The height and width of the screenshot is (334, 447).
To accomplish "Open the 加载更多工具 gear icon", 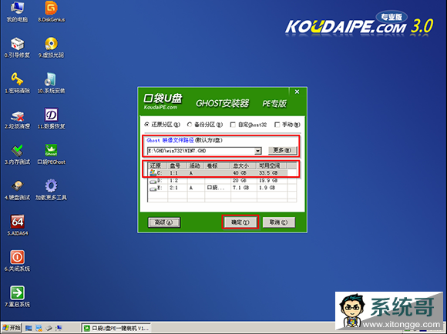I will (52, 189).
